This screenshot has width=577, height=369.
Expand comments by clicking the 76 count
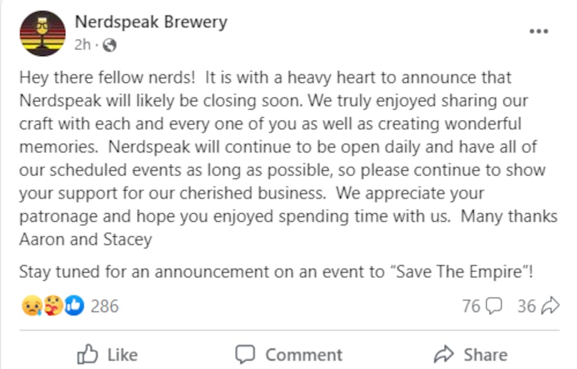tap(473, 305)
